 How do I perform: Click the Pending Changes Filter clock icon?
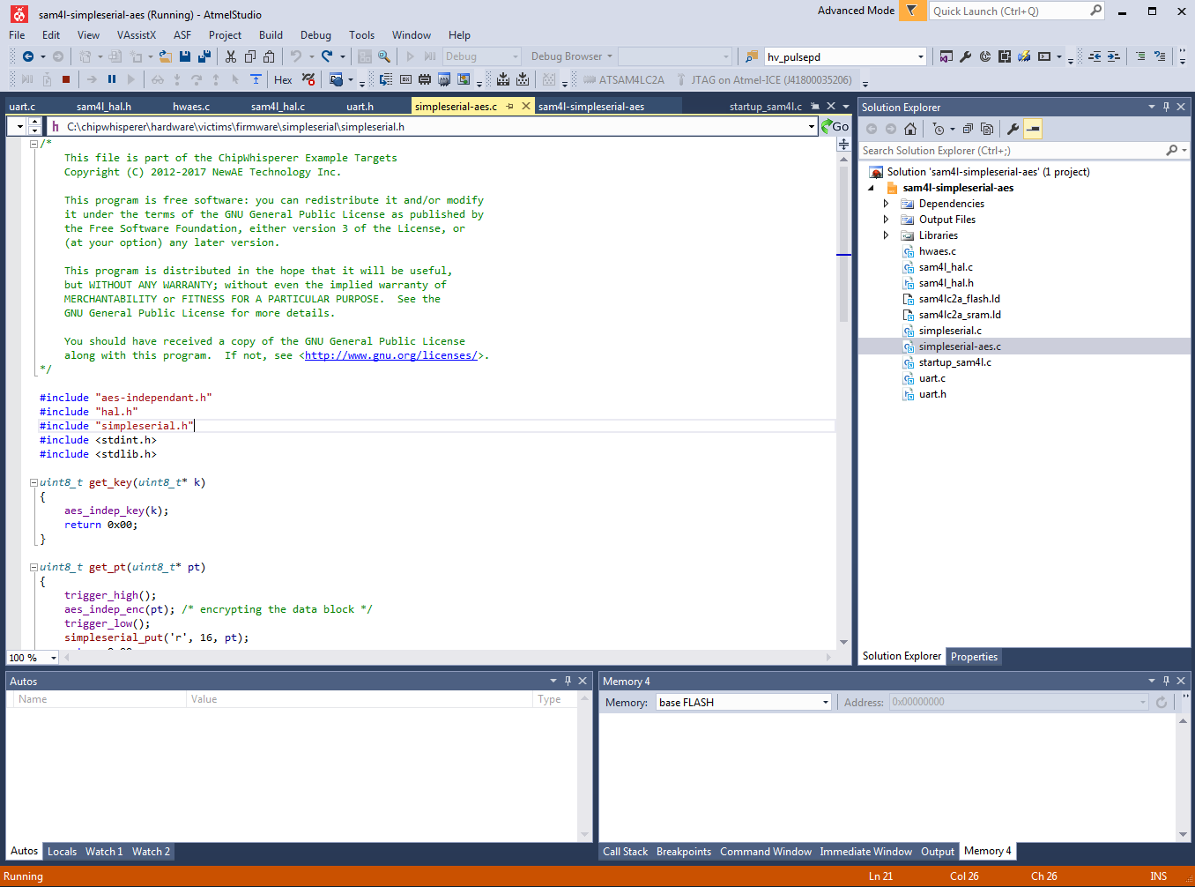(x=939, y=129)
